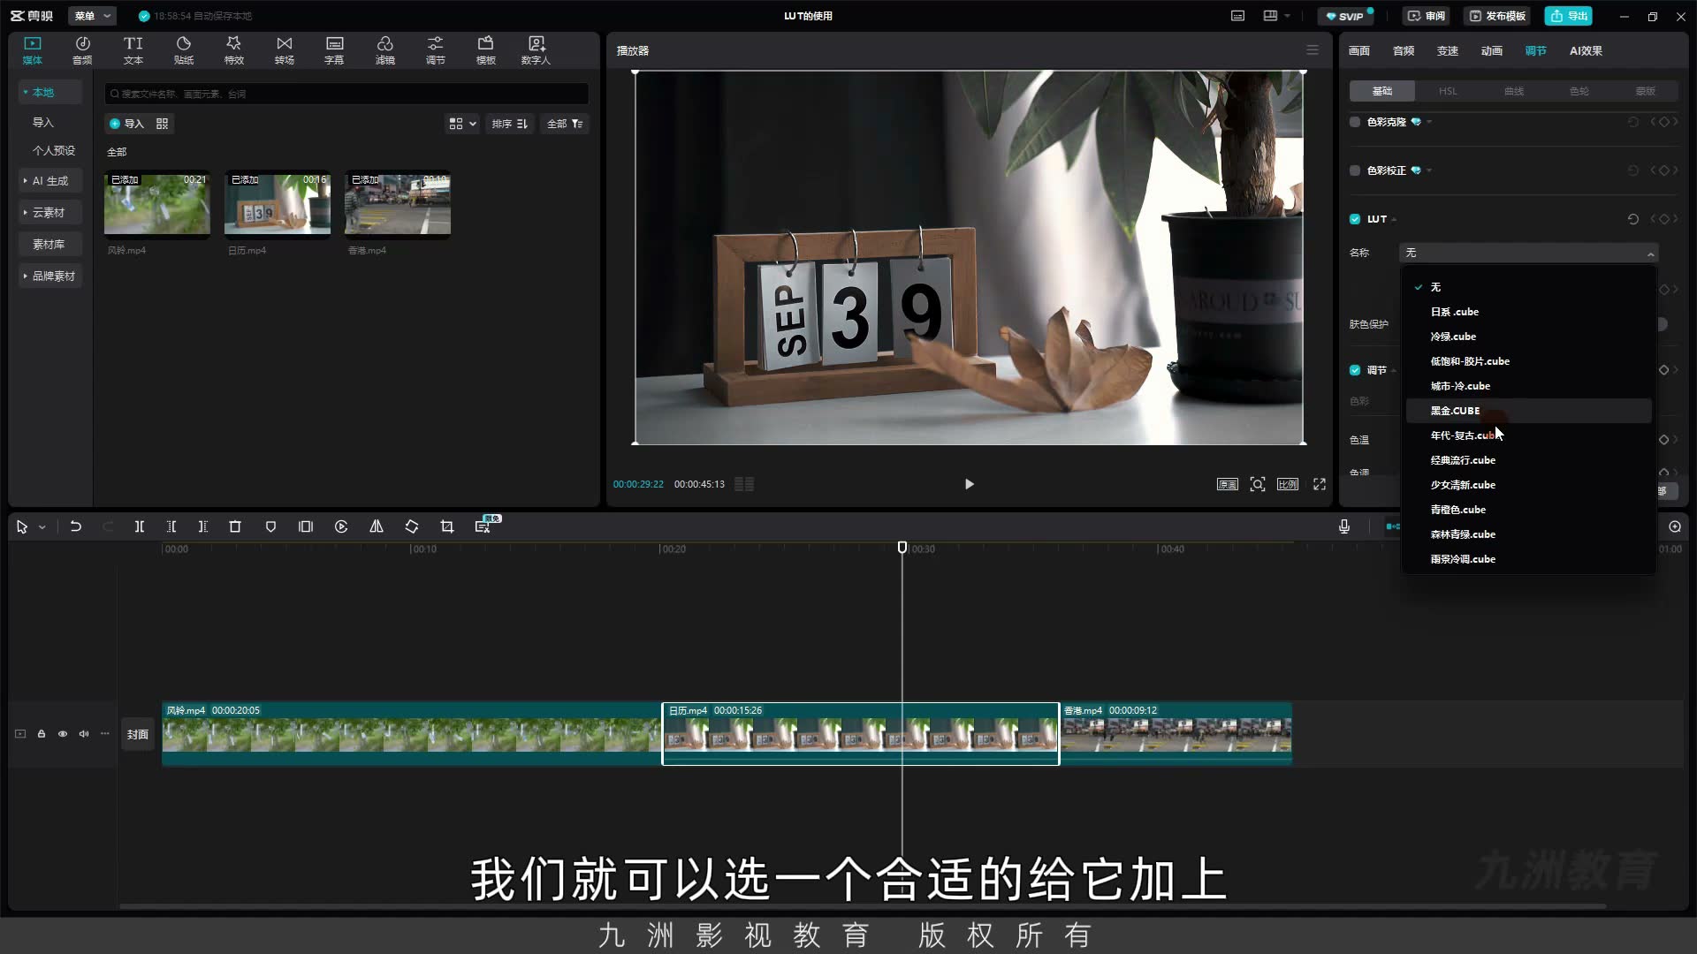Viewport: 1697px width, 954px height.
Task: Switch to the 动画 tab
Action: click(1492, 50)
